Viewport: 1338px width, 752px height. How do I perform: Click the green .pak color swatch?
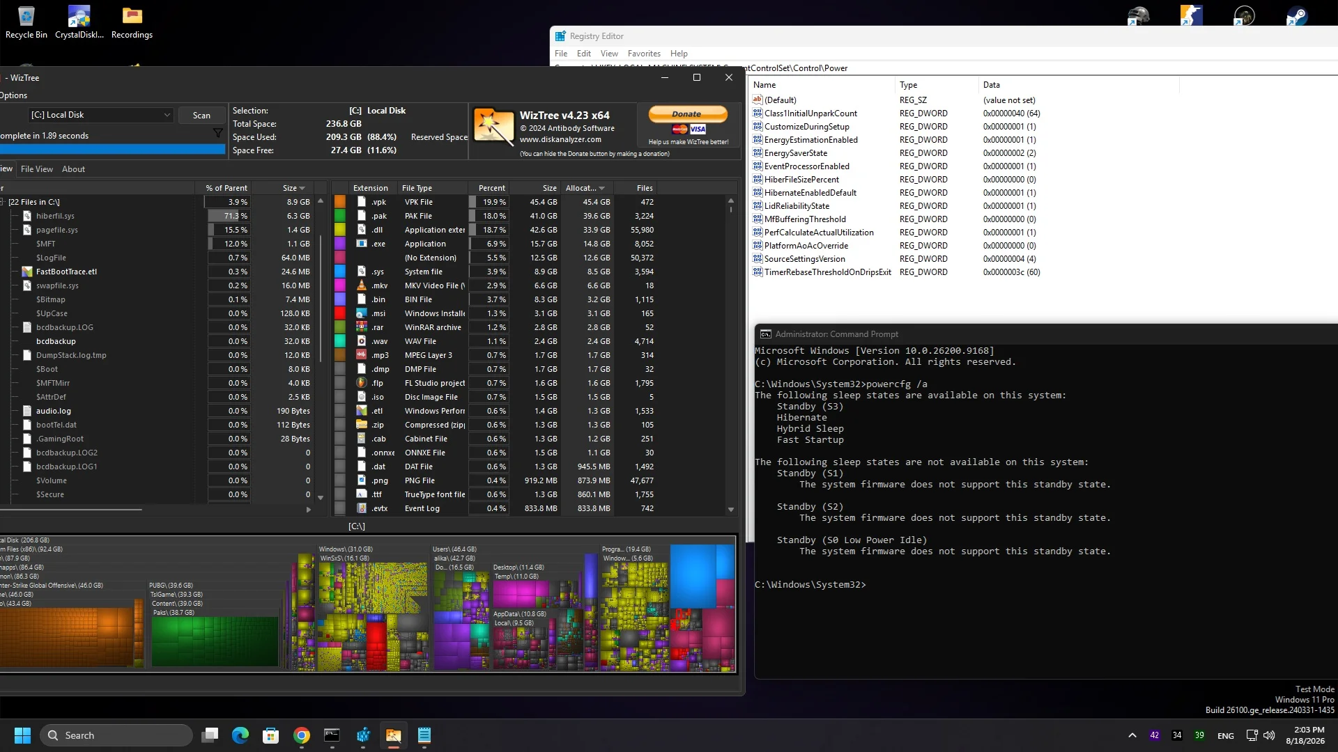(x=340, y=216)
